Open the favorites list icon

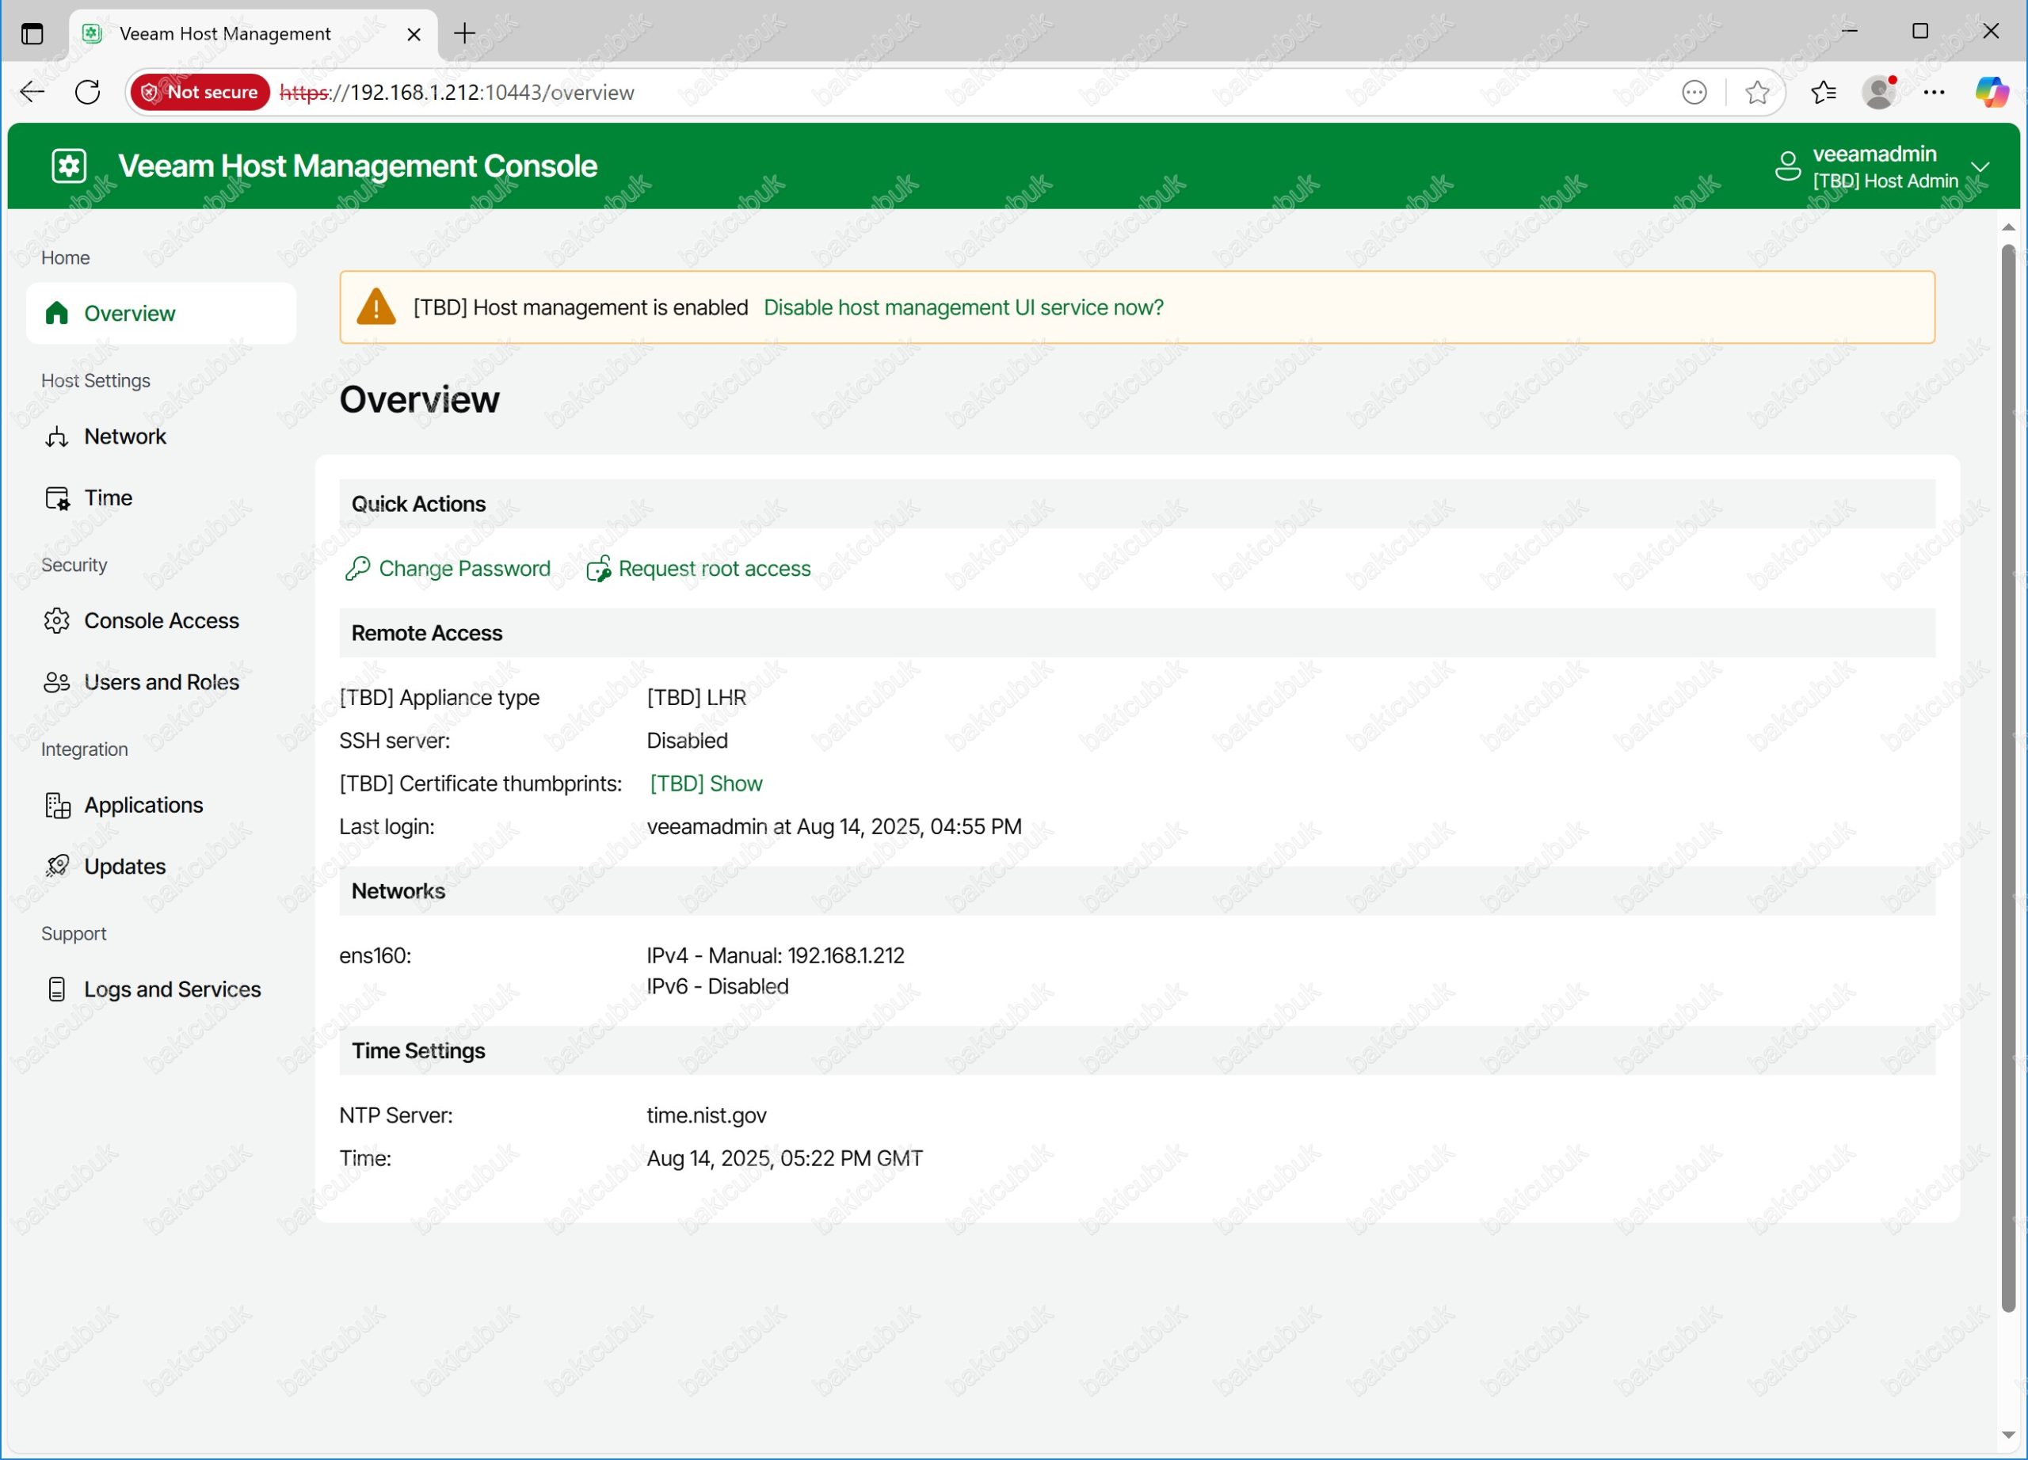pos(1824,92)
